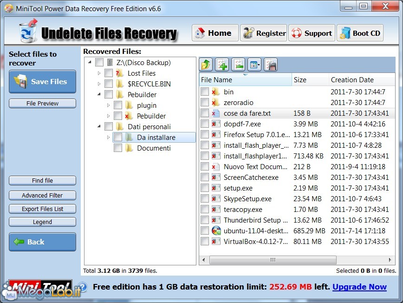Screen dimensions: 403x303
Task: Tick the ubuntu-11.04 file checkbox
Action: click(205, 231)
